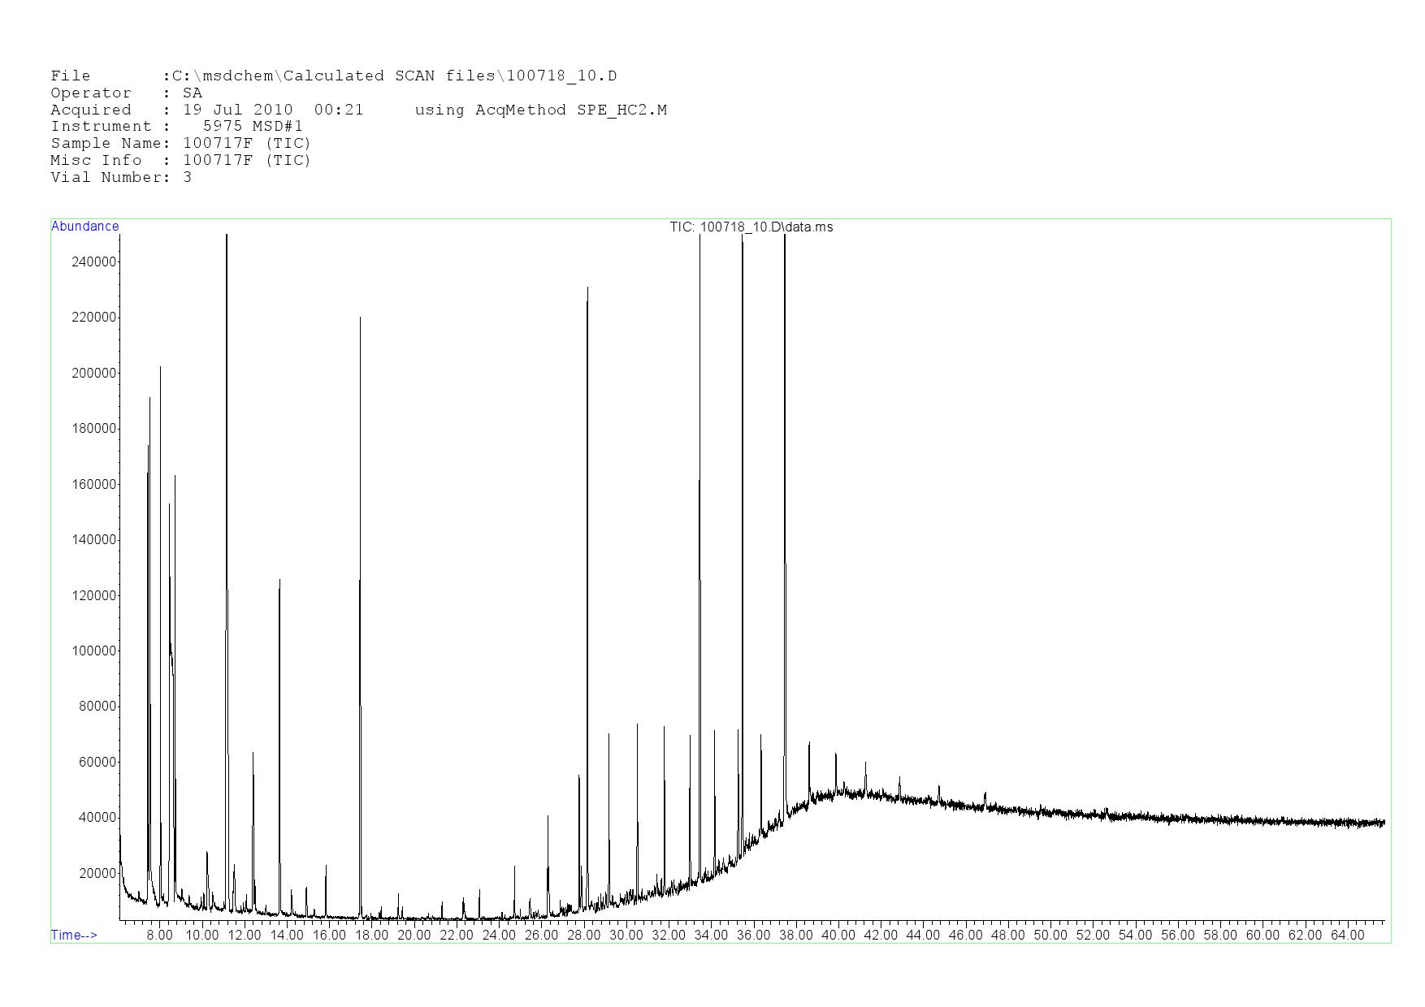Screen dimensions: 1425x1007
Task: Click the acquired date 19 Jul 2010
Action: [237, 110]
